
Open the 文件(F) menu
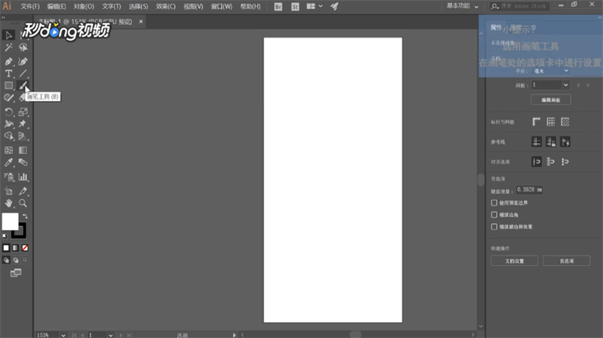tap(30, 7)
